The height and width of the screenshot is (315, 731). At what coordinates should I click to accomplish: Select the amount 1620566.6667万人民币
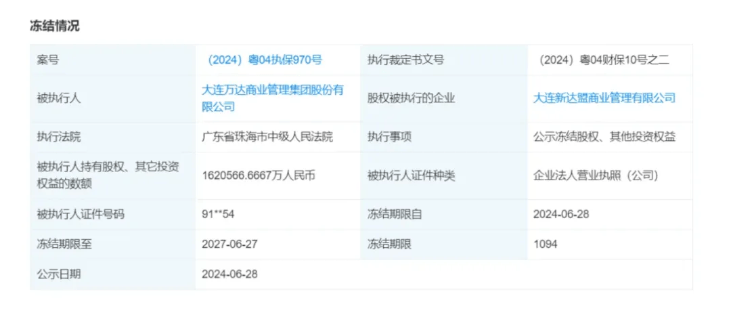pyautogui.click(x=259, y=176)
